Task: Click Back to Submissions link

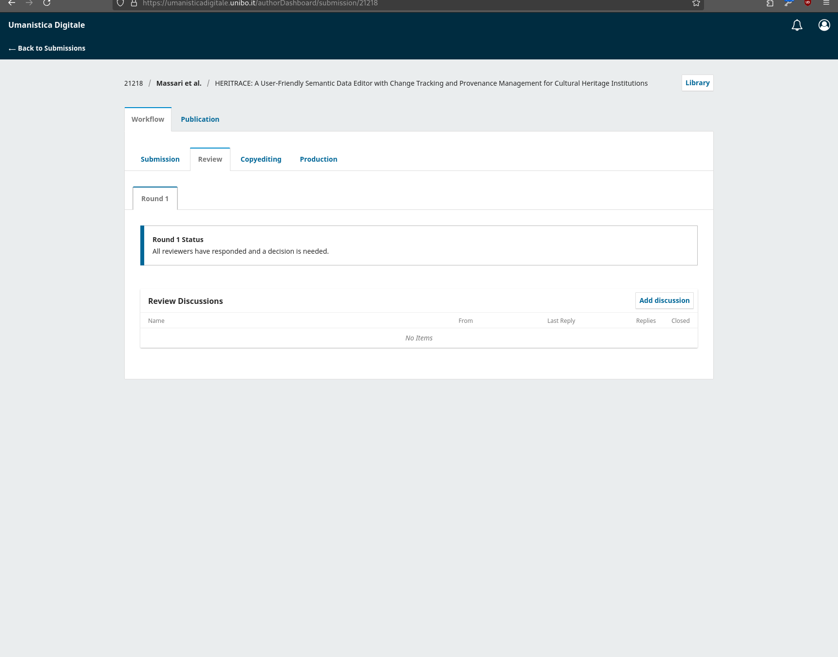Action: click(47, 48)
